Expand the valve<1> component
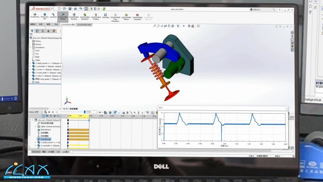Screen dimensions: 323x182 pyautogui.click(x=30, y=76)
